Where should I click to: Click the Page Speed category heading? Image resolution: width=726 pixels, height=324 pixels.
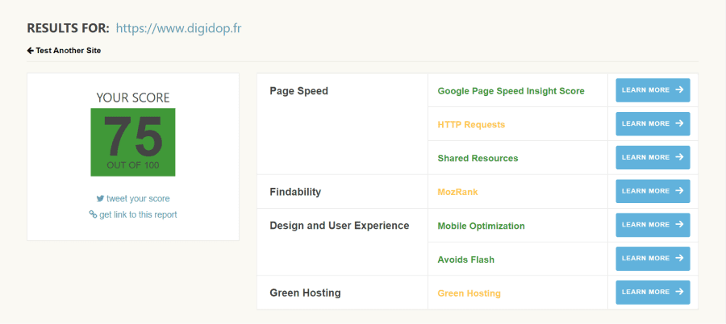click(298, 91)
